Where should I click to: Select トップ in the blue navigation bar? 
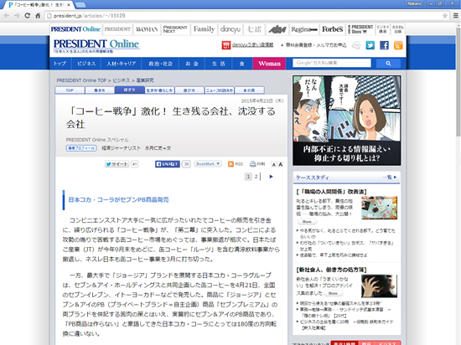point(60,64)
